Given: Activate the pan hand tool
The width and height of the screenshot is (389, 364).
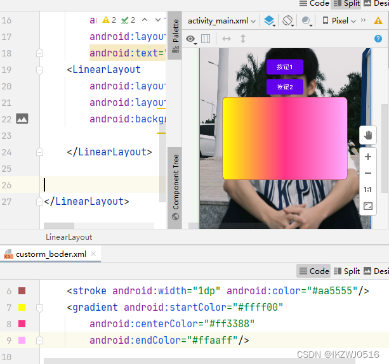Looking at the screenshot, I should pos(368,135).
